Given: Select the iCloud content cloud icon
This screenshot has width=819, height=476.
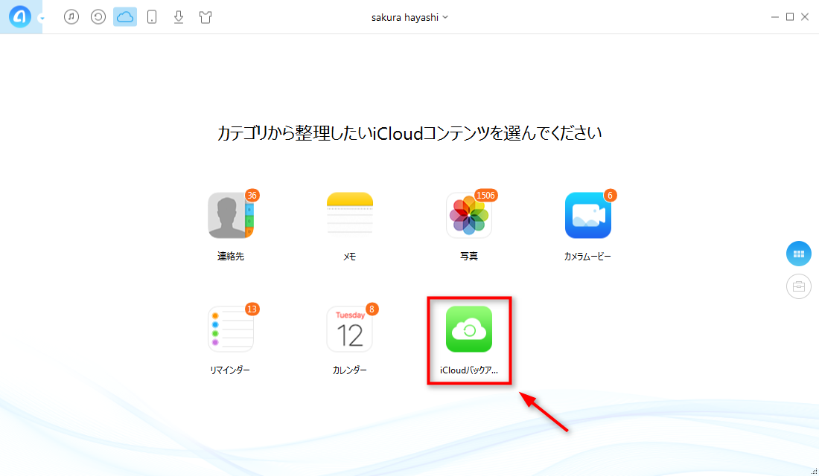Looking at the screenshot, I should click(125, 16).
